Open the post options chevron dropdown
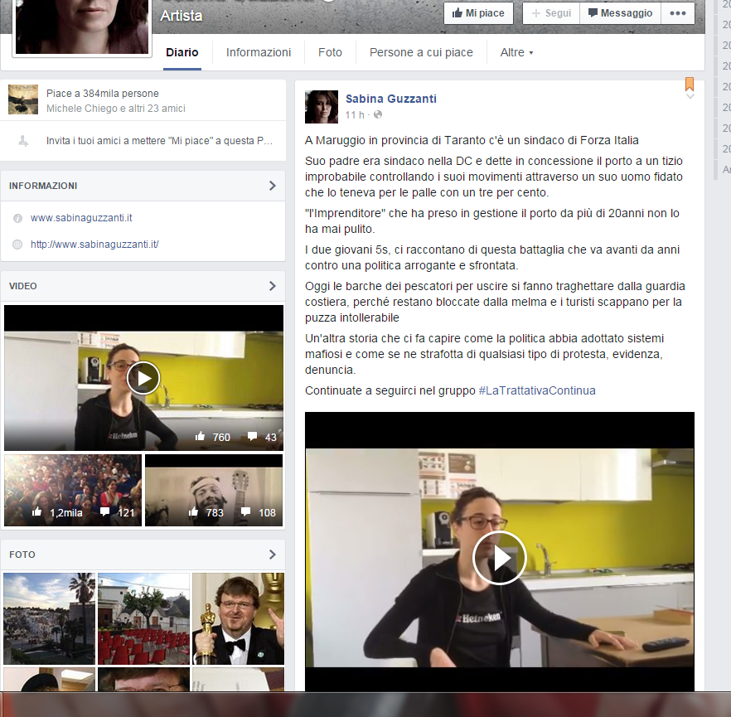The width and height of the screenshot is (731, 717). (690, 97)
